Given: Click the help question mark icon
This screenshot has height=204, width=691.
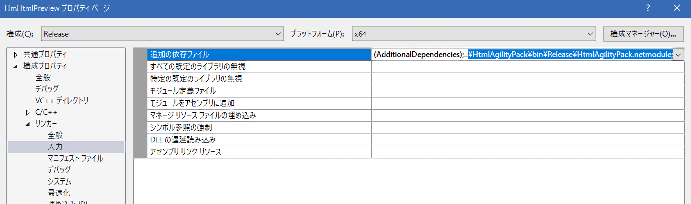Looking at the screenshot, I should [648, 8].
